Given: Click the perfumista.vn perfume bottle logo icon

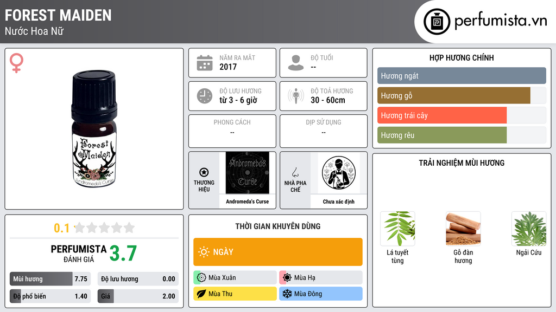Looking at the screenshot, I should pyautogui.click(x=437, y=22).
